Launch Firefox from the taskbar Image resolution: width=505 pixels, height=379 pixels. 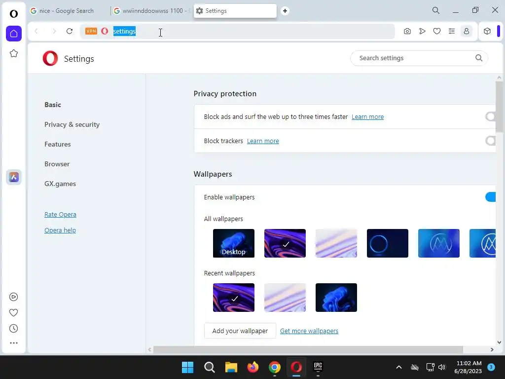tap(253, 367)
